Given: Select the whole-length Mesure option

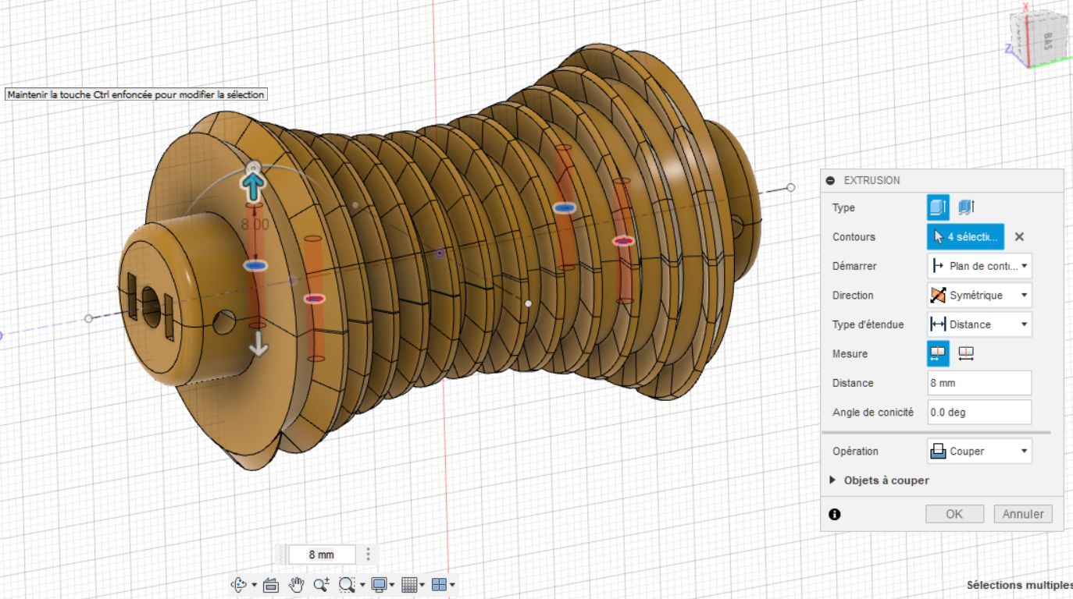Looking at the screenshot, I should pos(966,354).
